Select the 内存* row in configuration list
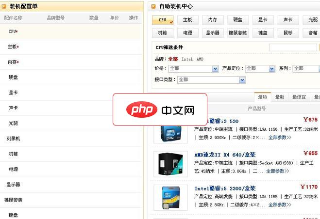Image resolution: width=320 pixels, height=219 pixels. 71,62
